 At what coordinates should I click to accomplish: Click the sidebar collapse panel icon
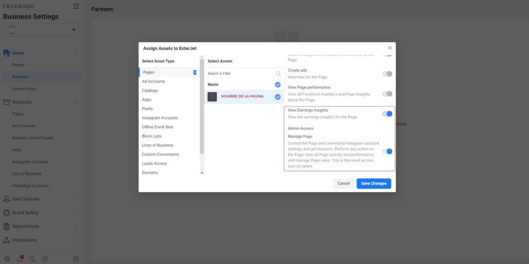[x=75, y=259]
